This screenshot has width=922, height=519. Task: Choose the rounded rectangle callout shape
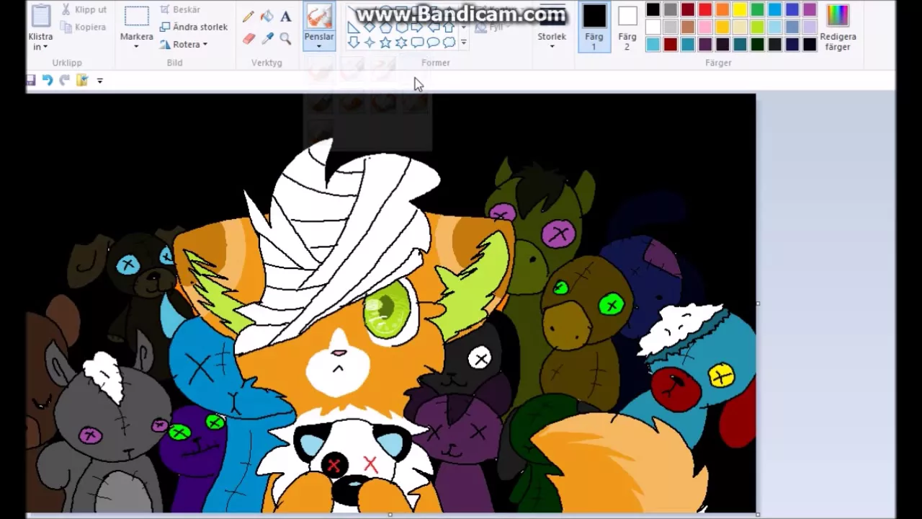click(417, 43)
